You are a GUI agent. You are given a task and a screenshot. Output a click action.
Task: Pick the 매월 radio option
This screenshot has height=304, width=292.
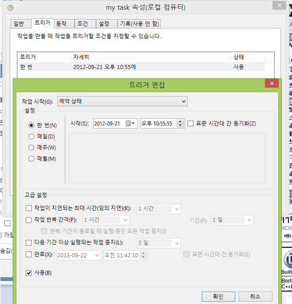(x=31, y=158)
